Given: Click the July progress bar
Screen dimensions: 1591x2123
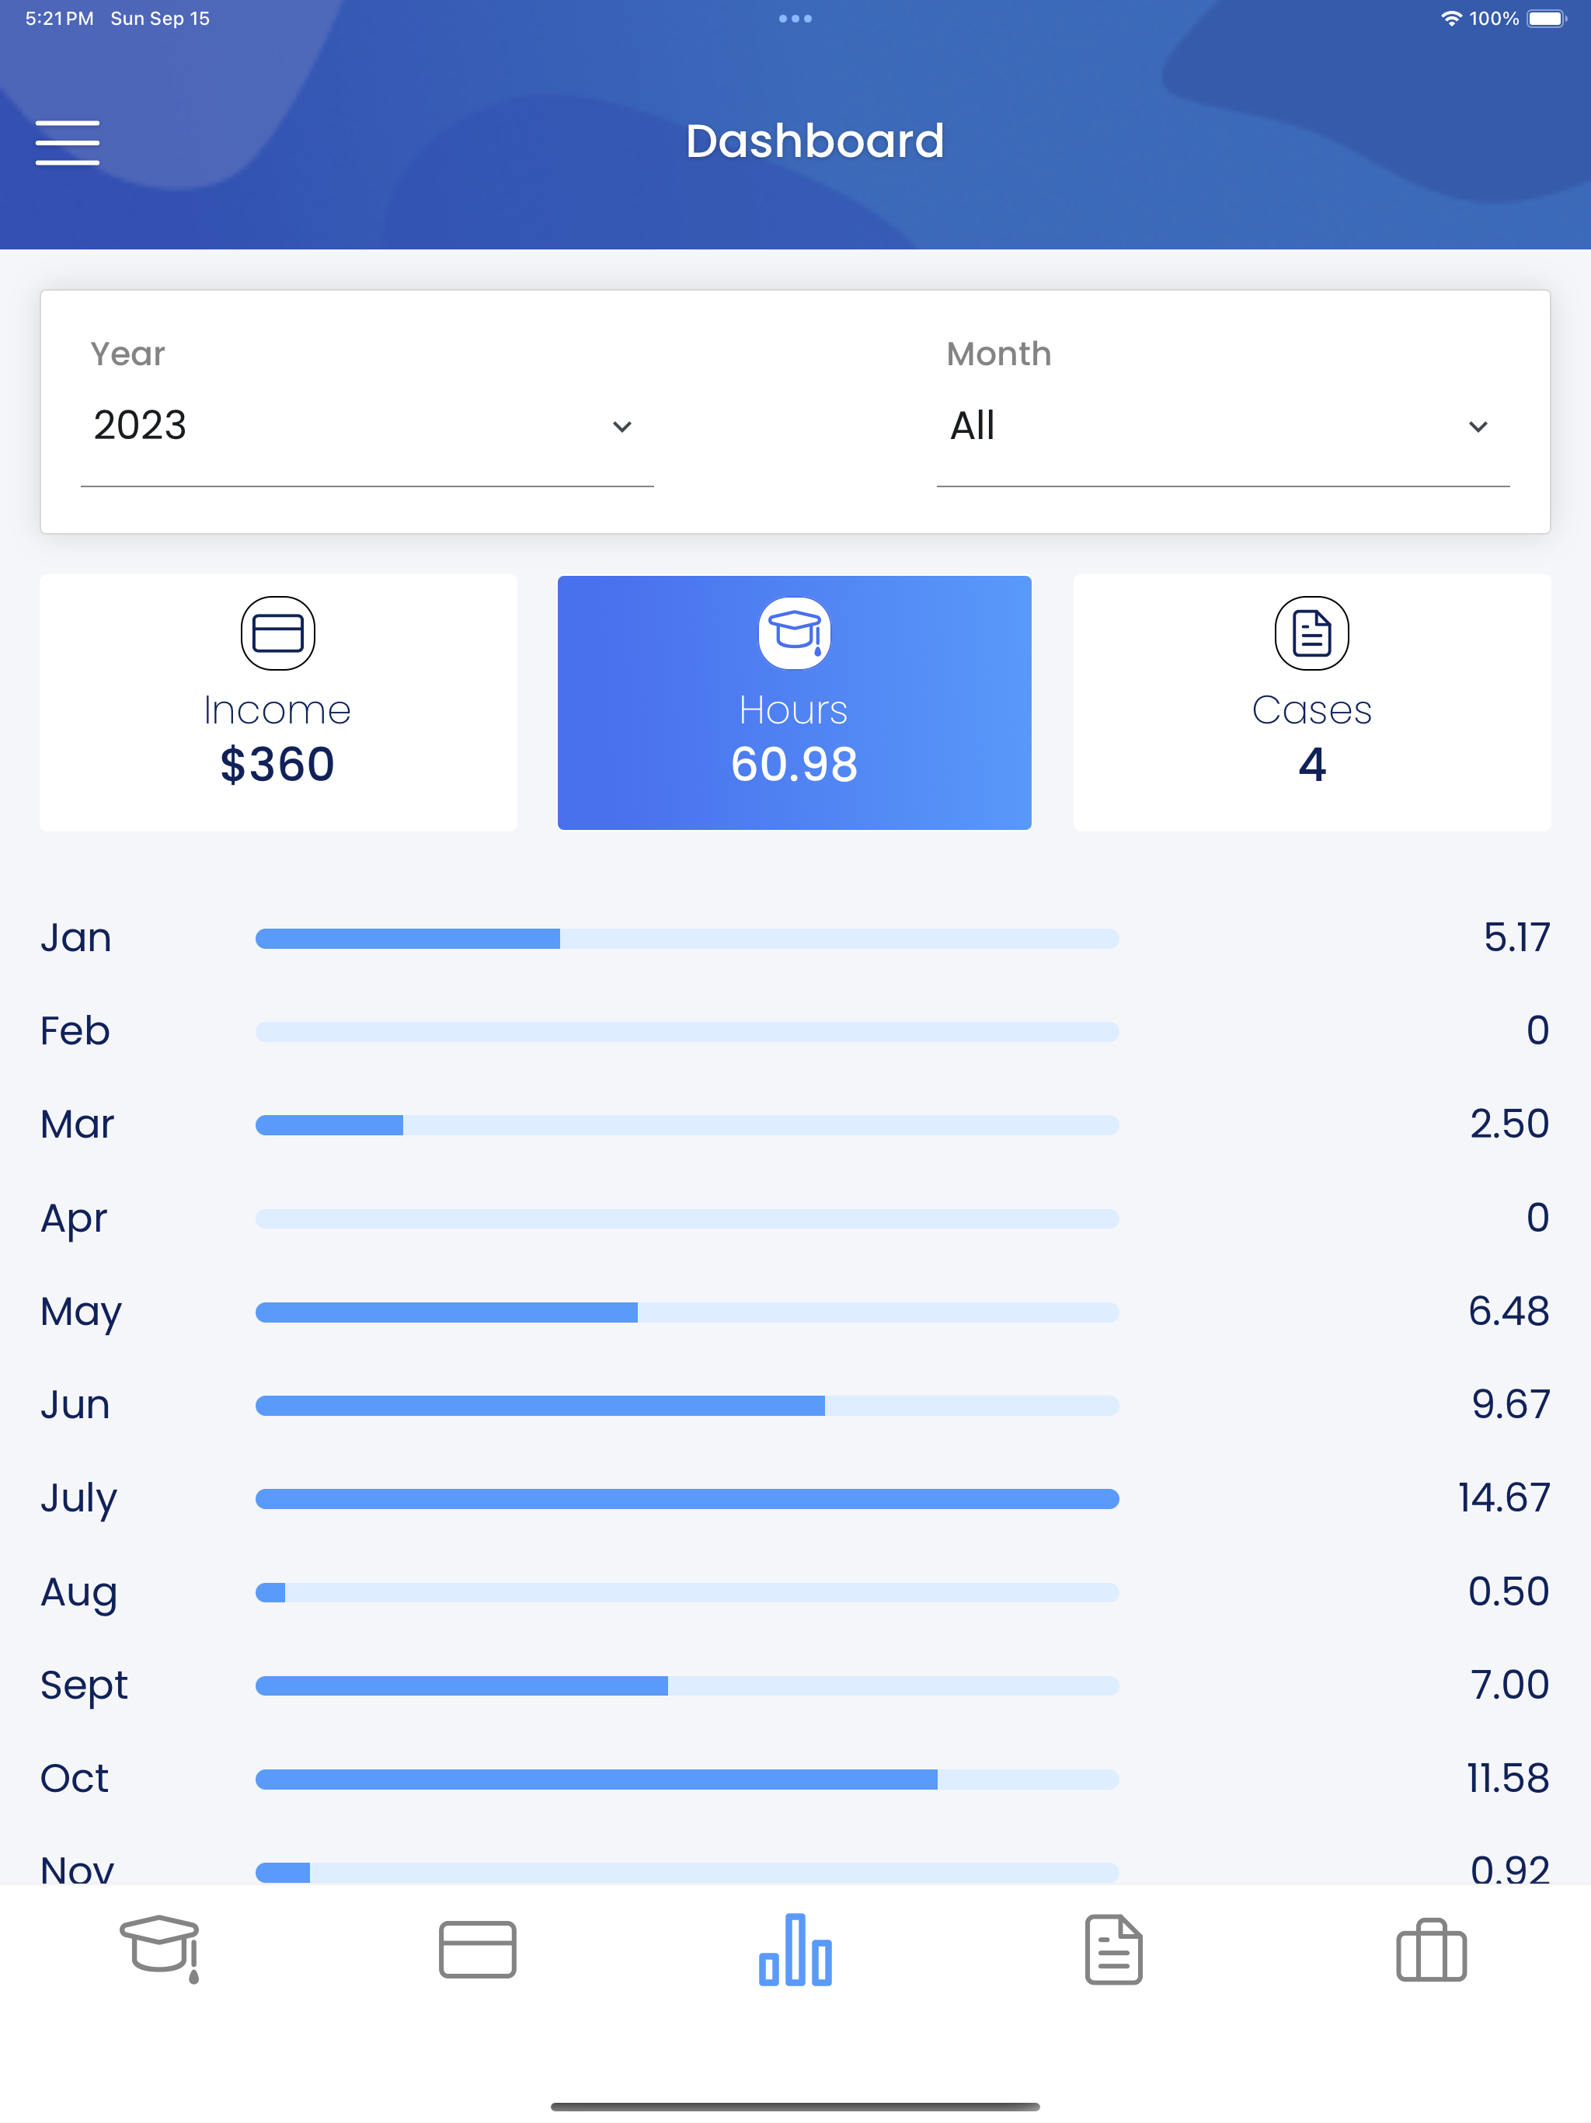Looking at the screenshot, I should [687, 1499].
